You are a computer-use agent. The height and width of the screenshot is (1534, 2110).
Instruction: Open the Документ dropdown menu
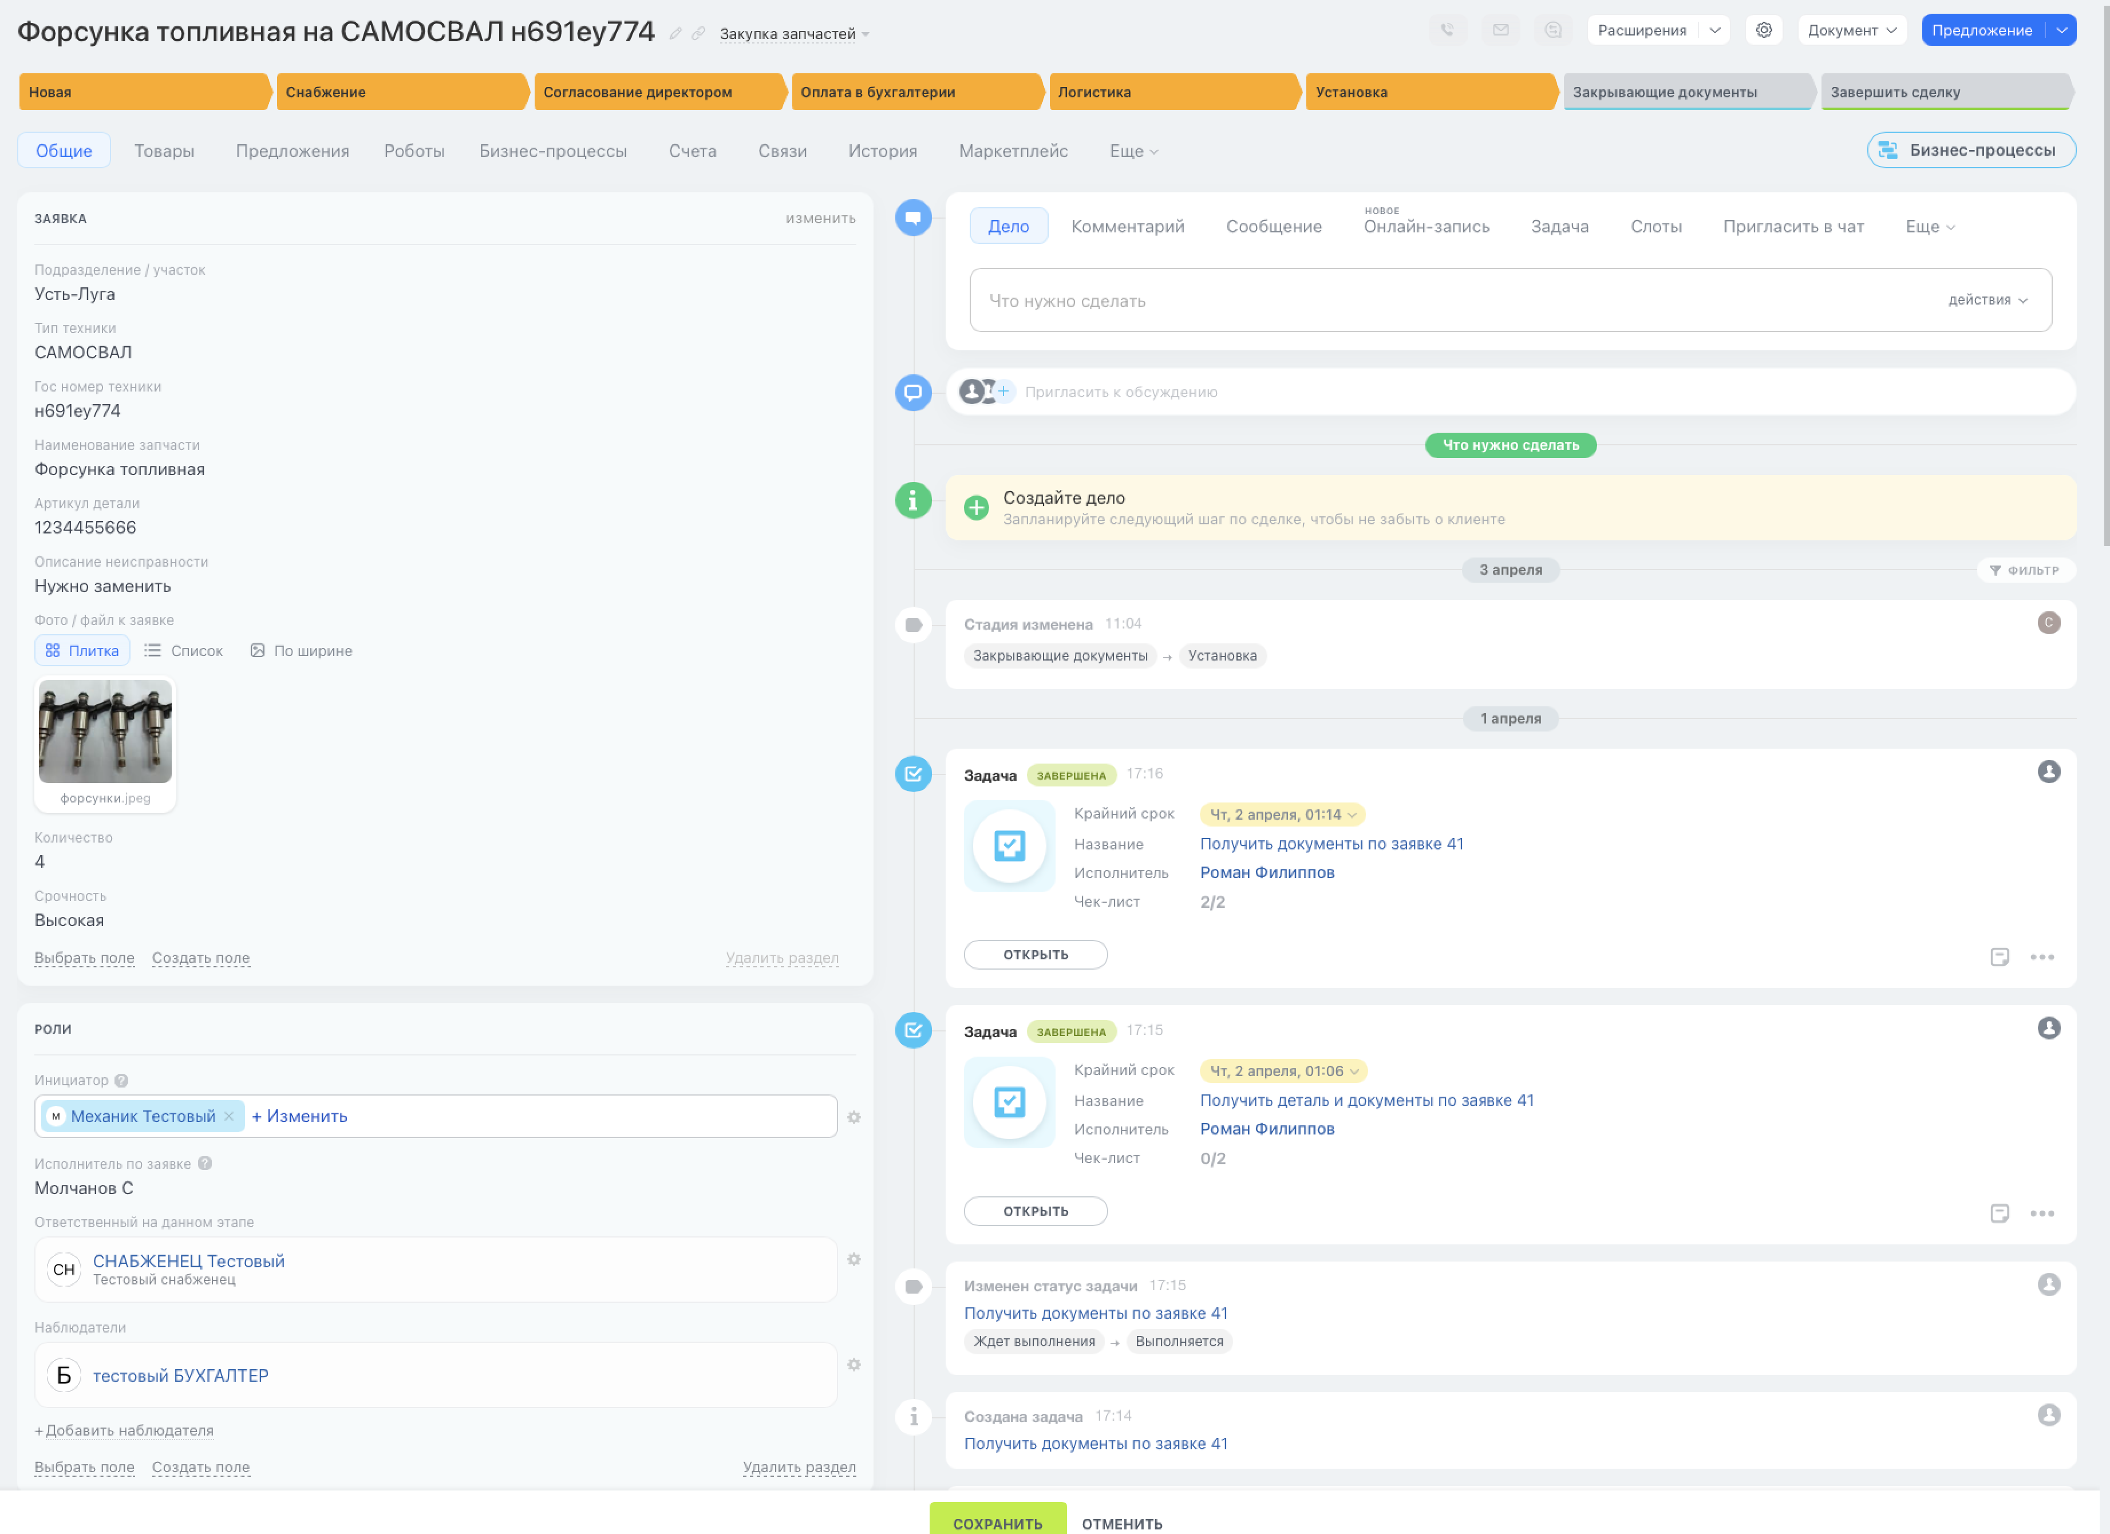tap(1851, 30)
